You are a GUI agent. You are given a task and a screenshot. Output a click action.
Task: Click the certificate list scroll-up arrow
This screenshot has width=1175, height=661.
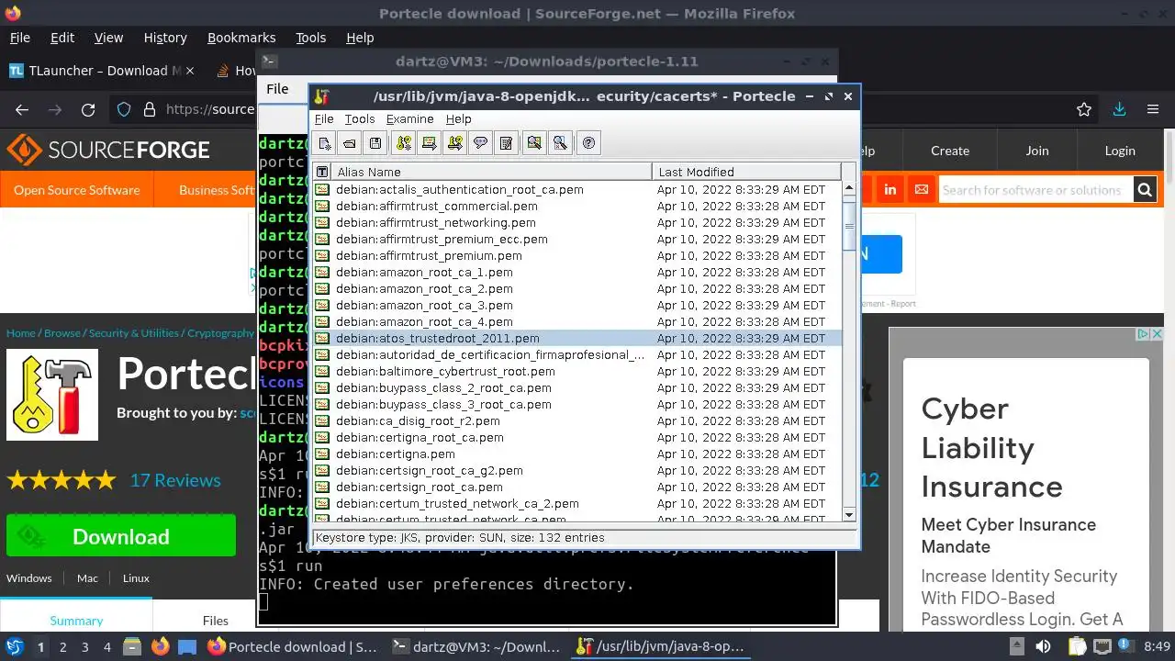click(x=849, y=188)
